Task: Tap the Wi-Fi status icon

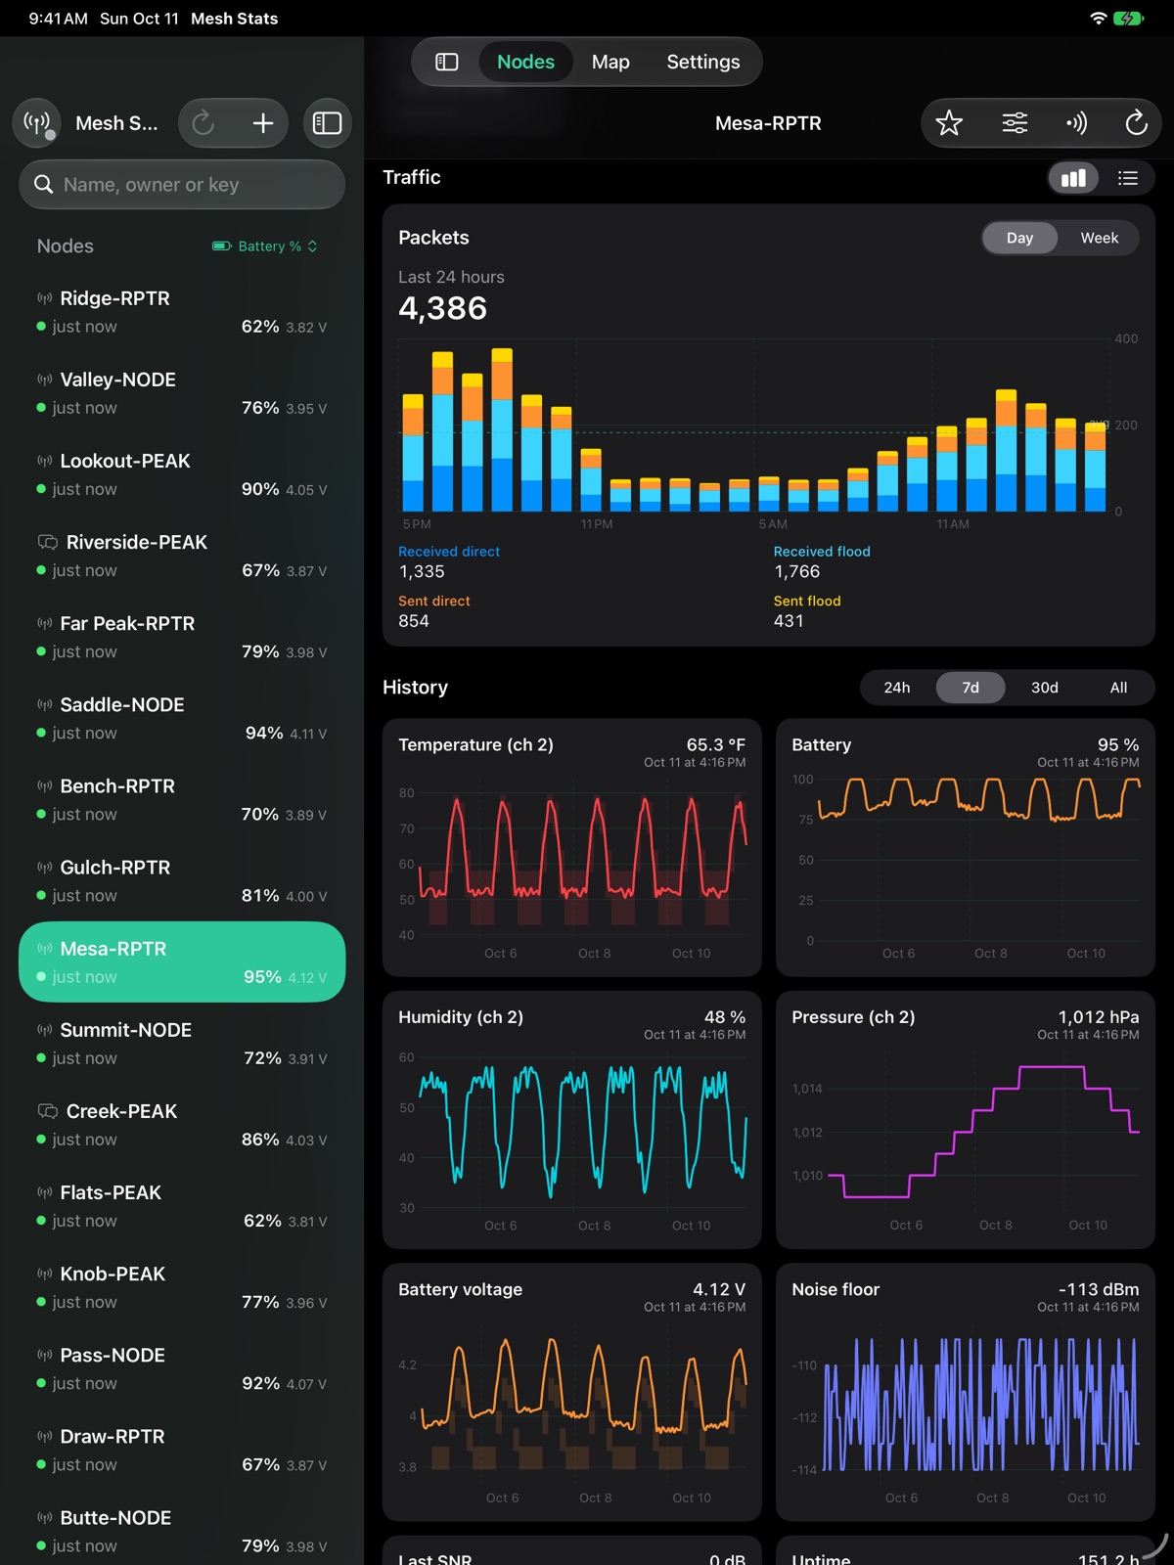Action: (x=1099, y=19)
